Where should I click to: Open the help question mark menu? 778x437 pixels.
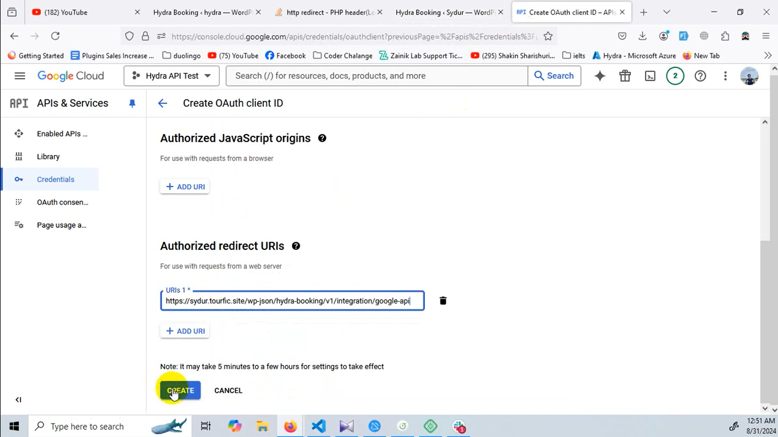[x=700, y=76]
